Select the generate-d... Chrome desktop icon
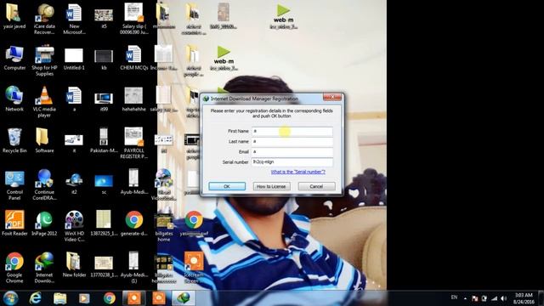544x306 pixels. (x=134, y=224)
